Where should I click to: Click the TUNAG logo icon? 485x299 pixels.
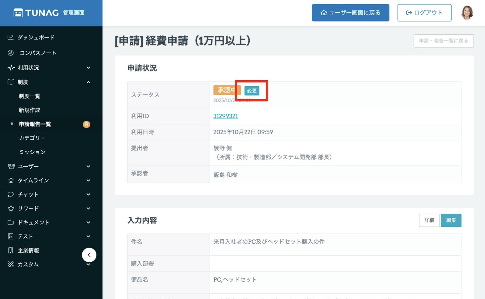18,13
